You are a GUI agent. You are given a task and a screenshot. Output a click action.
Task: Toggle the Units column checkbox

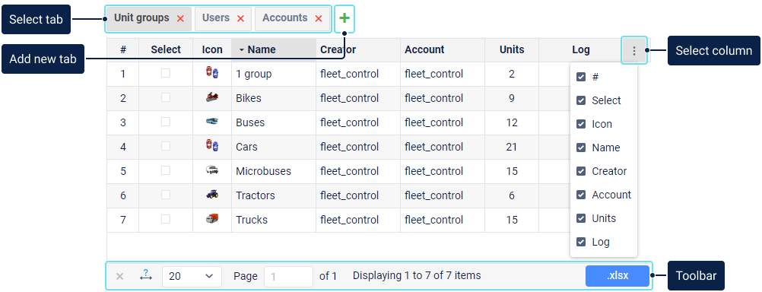(581, 218)
